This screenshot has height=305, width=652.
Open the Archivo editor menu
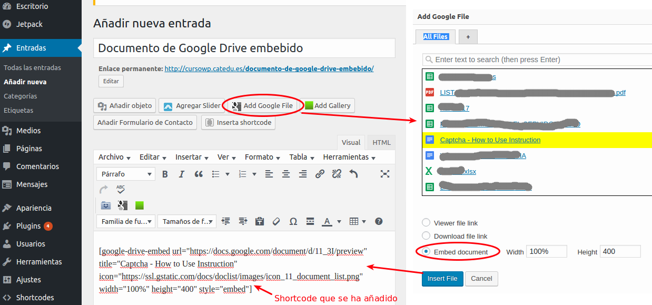click(114, 157)
